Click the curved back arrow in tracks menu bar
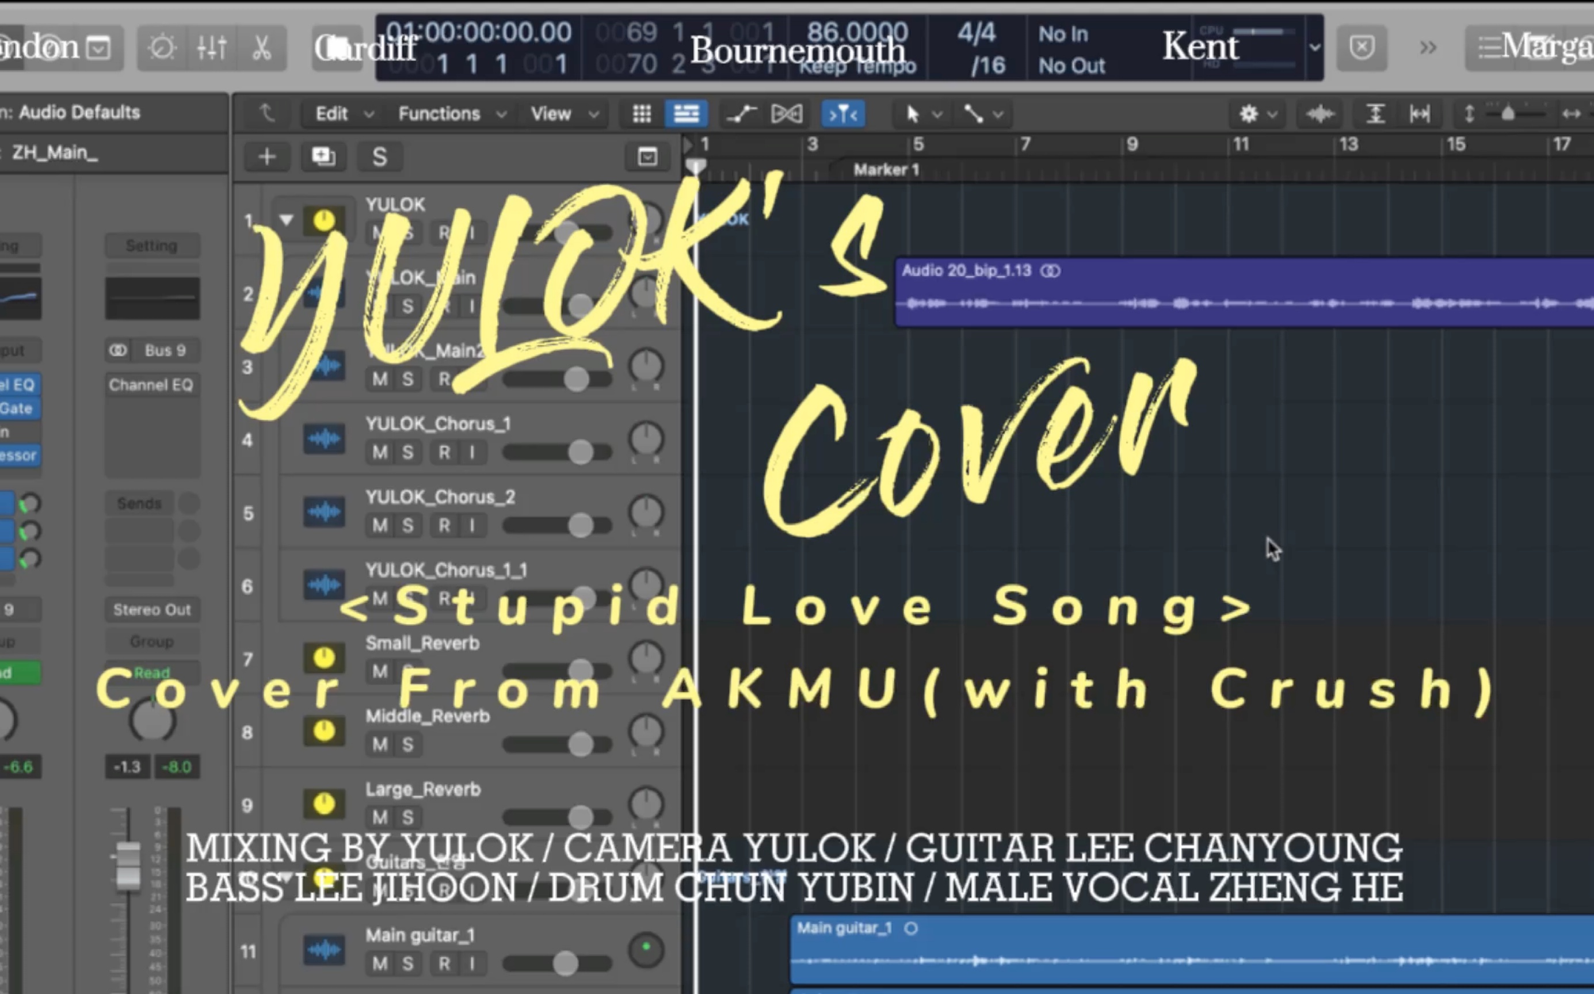This screenshot has height=994, width=1594. click(x=266, y=114)
